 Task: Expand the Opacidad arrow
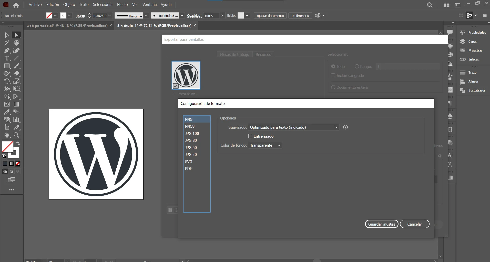222,16
